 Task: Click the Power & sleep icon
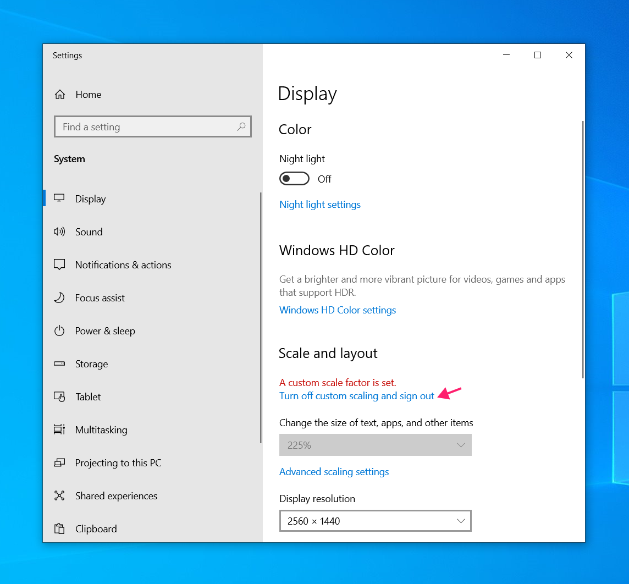(59, 330)
